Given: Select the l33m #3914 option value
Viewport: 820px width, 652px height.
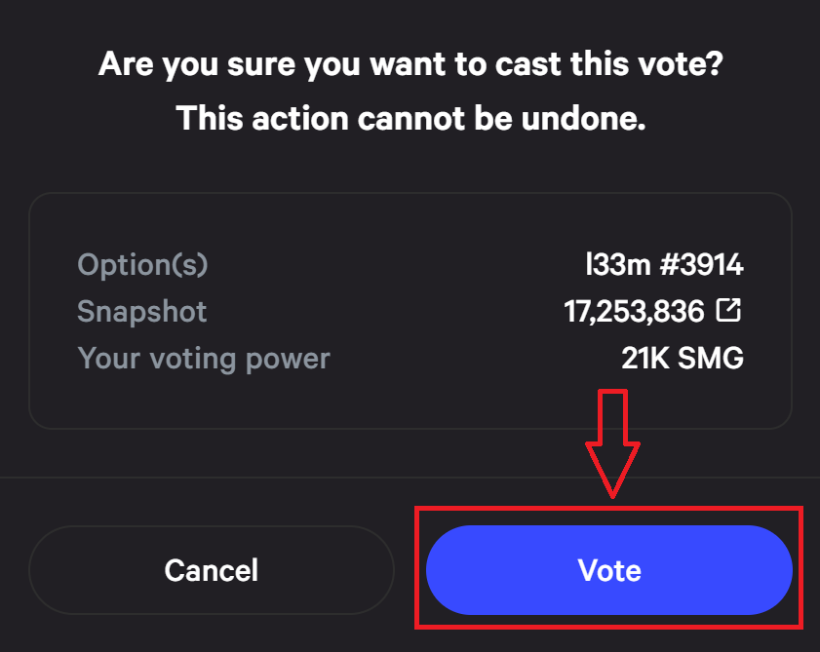Looking at the screenshot, I should click(664, 264).
